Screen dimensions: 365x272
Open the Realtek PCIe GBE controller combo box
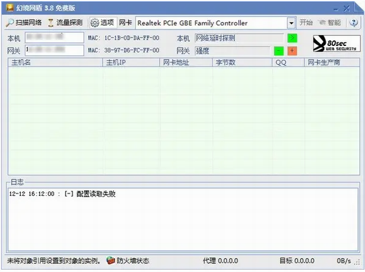click(216, 23)
